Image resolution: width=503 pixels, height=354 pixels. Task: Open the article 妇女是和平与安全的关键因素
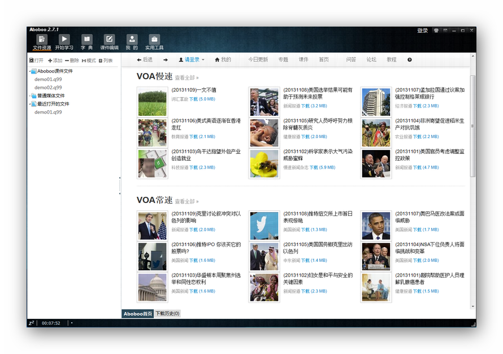pos(318,279)
